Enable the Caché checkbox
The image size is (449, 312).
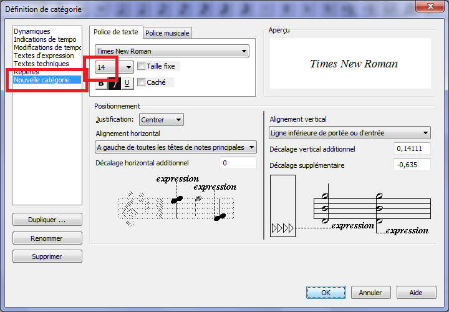click(142, 82)
